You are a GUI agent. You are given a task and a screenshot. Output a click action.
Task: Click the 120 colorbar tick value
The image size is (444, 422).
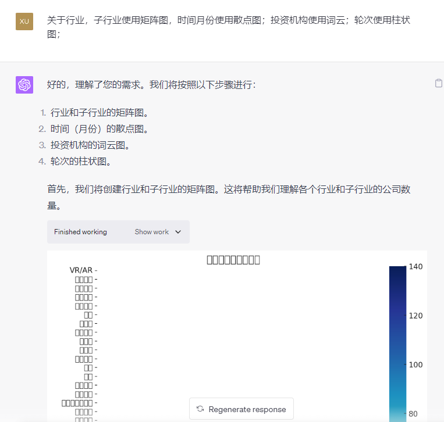[x=415, y=316]
